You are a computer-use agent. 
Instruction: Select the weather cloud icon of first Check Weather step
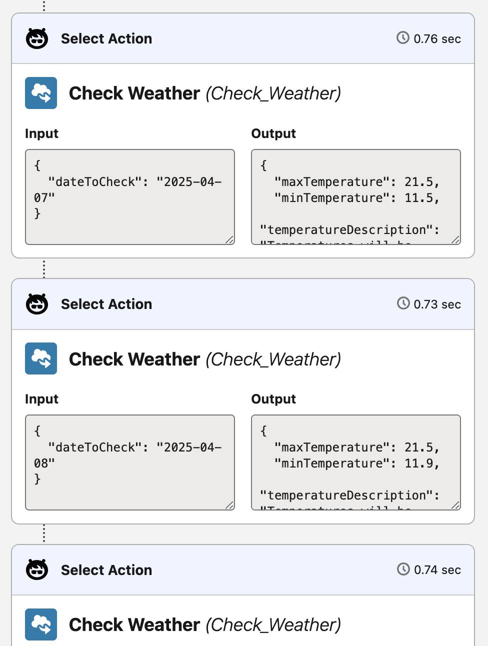click(40, 93)
